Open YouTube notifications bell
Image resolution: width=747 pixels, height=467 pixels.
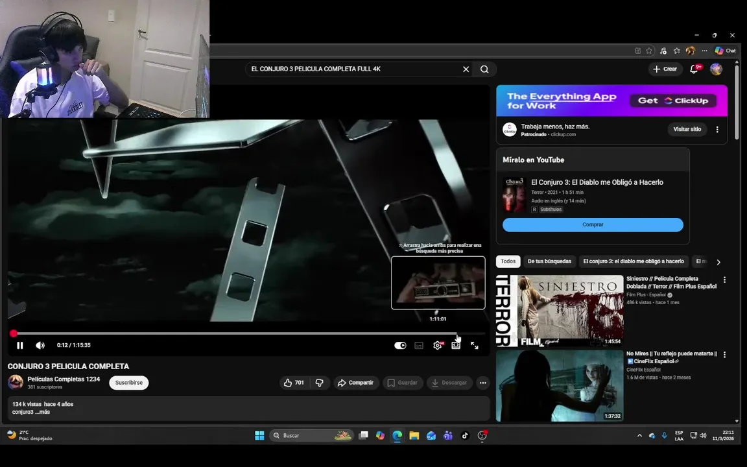(694, 69)
